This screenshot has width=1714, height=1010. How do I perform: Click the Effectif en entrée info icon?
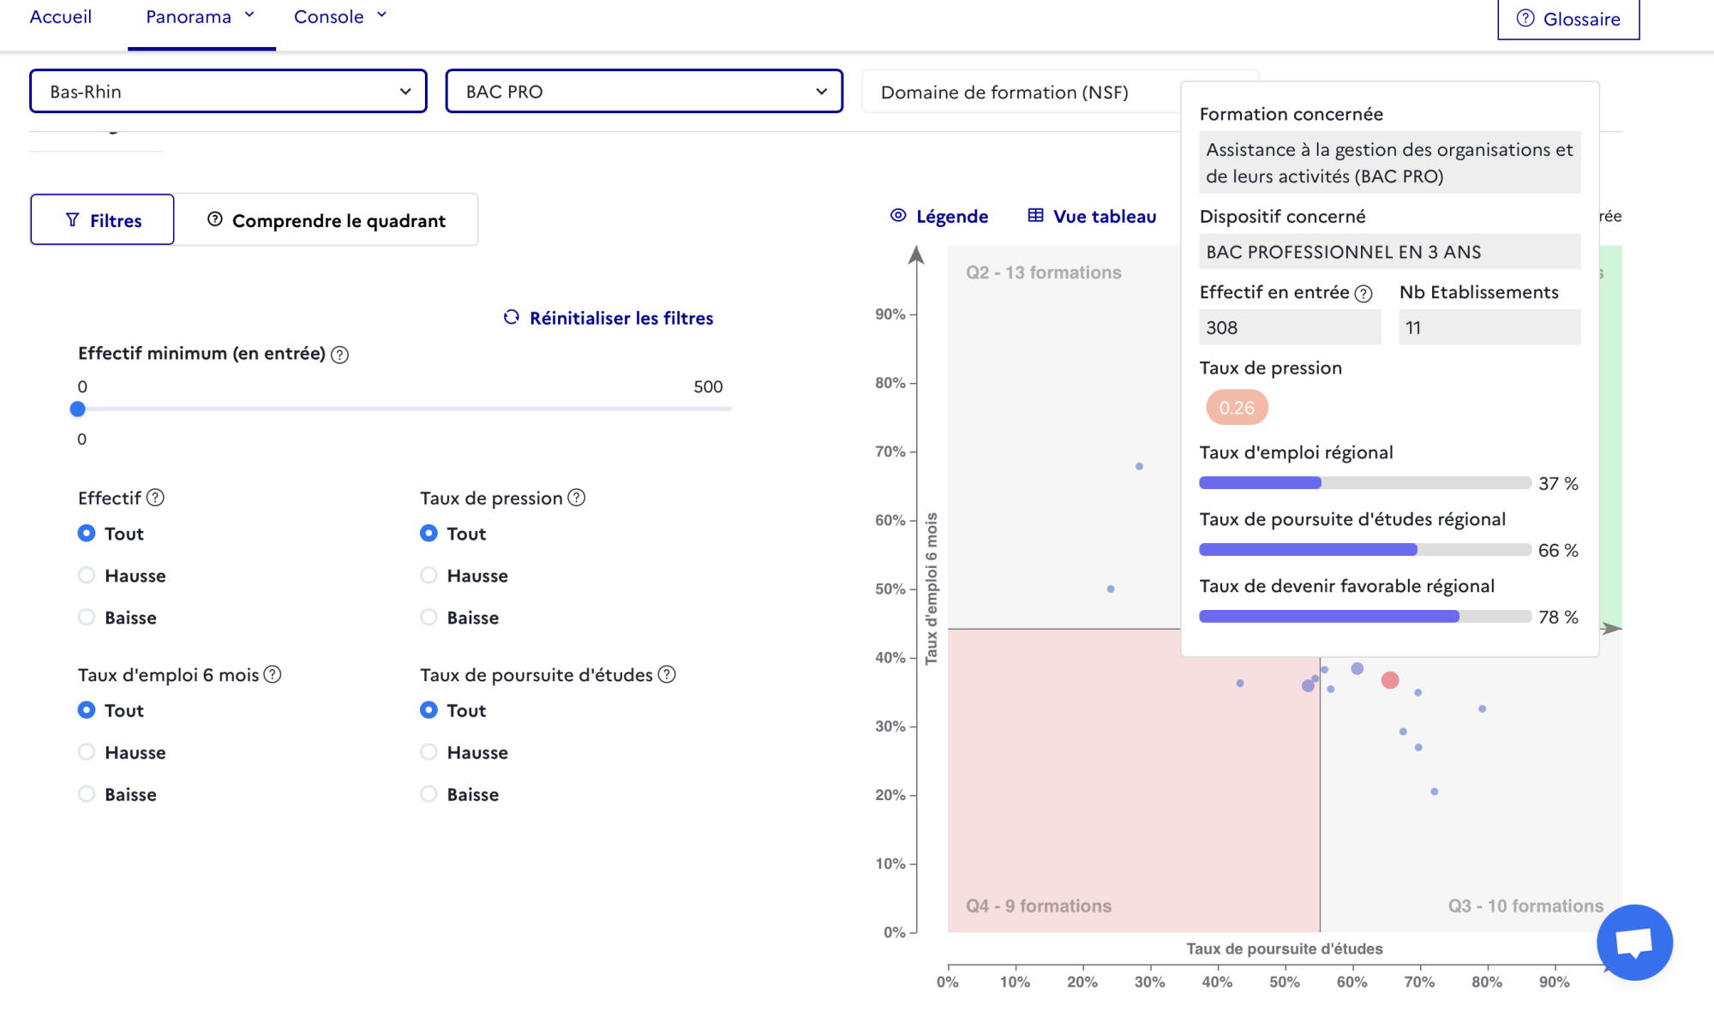point(1363,294)
